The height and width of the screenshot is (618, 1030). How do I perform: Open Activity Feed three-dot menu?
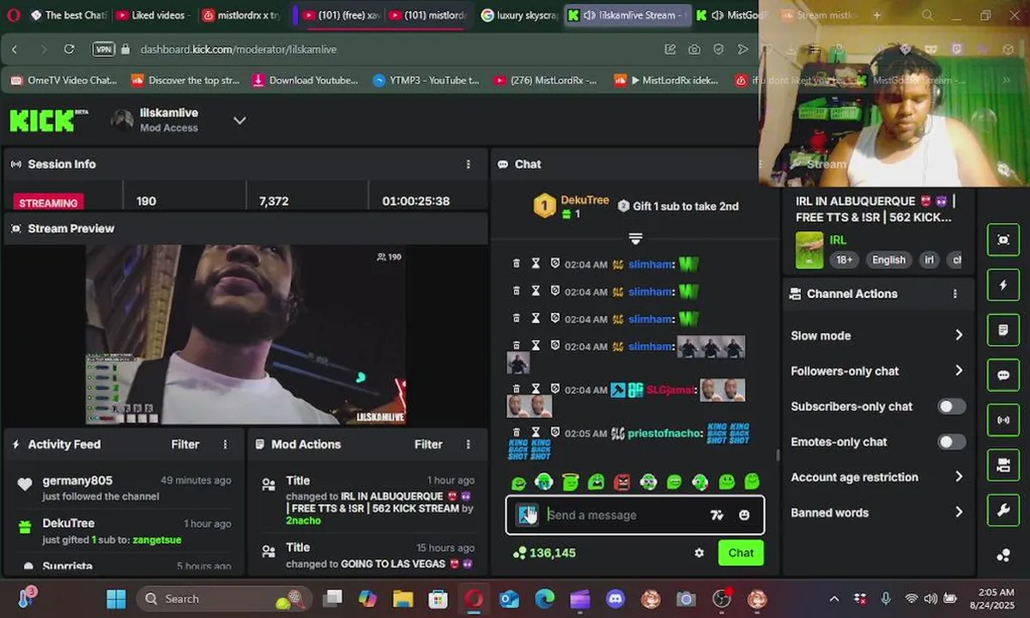point(226,445)
